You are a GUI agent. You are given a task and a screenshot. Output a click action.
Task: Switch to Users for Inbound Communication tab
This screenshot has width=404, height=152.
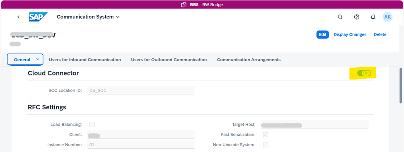click(x=85, y=60)
